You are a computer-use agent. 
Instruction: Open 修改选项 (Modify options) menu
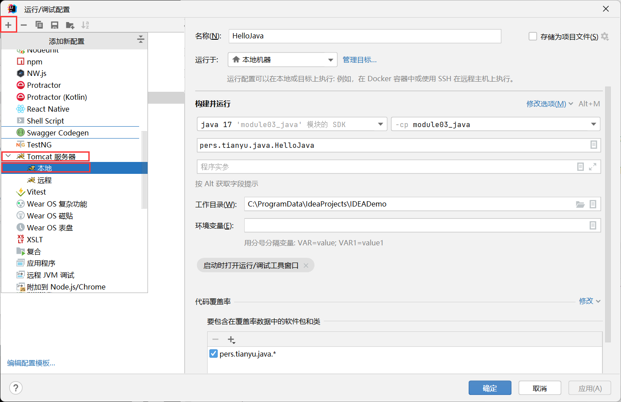549,104
